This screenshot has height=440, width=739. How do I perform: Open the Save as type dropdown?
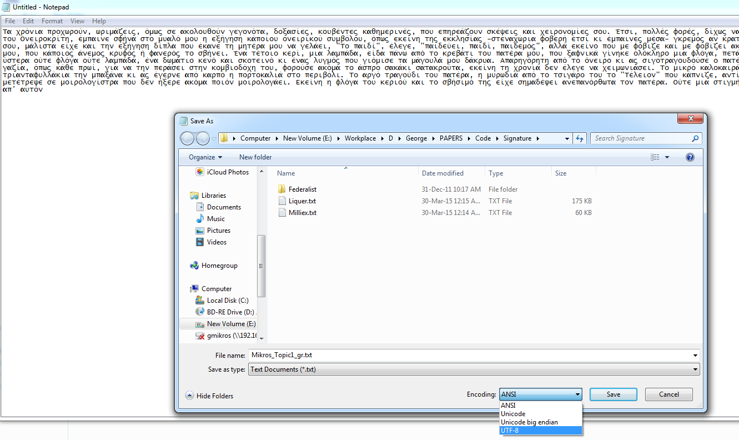[474, 369]
